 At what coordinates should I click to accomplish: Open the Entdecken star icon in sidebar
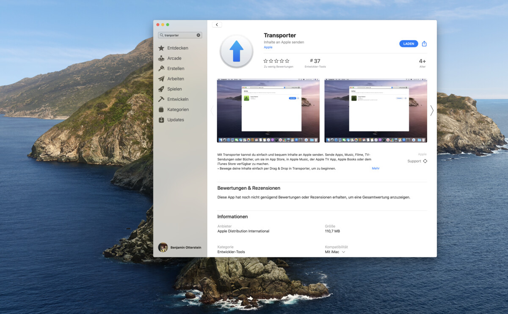(x=162, y=48)
